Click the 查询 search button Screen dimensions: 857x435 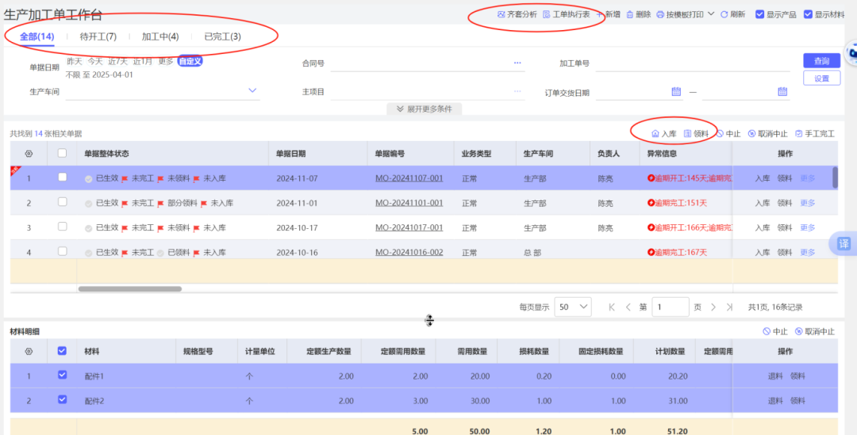(821, 61)
